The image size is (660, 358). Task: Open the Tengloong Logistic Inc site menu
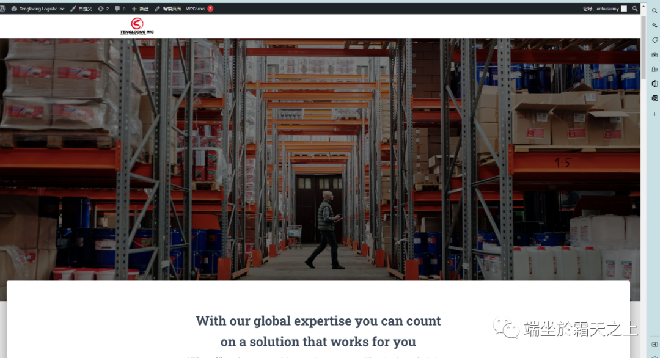coord(38,9)
